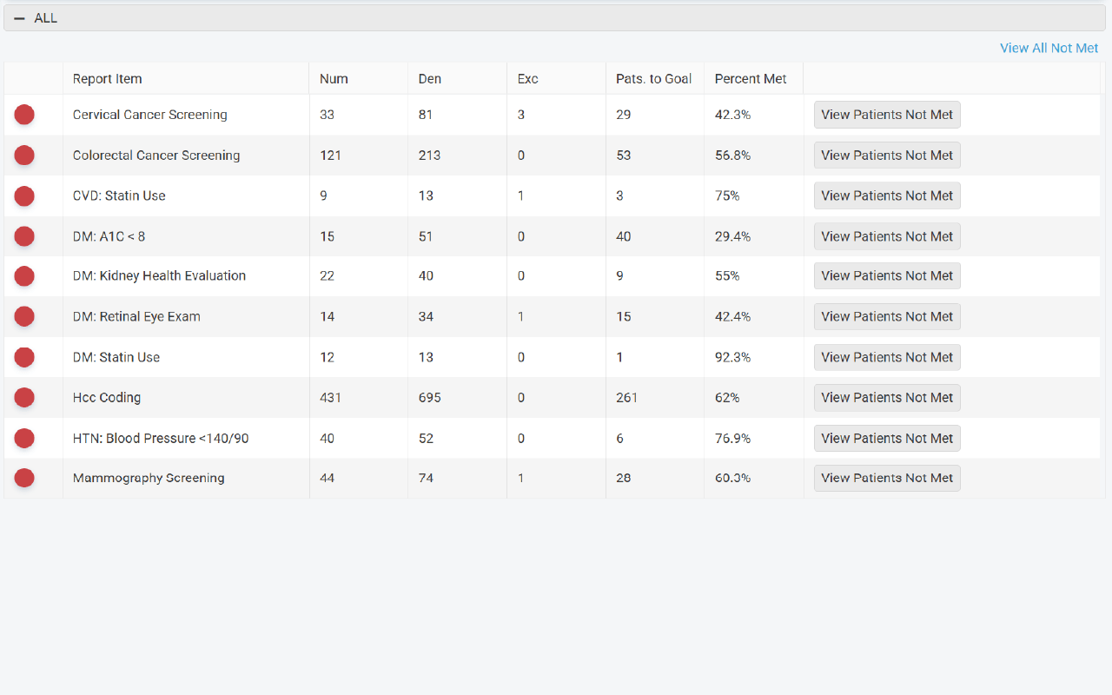
Task: Sort by the Percent Met column header
Action: pos(750,79)
